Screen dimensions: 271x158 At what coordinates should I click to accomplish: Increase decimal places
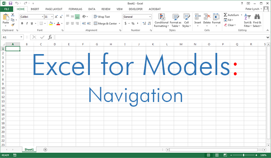(x=144, y=23)
